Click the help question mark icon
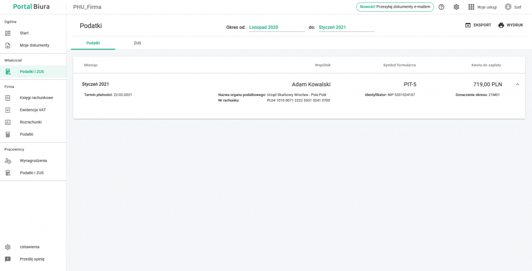Screen dimensions: 532x271 (442, 7)
